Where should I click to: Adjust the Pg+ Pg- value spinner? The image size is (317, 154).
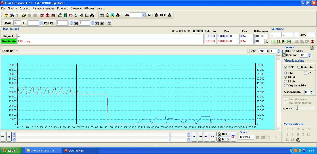tap(71, 23)
